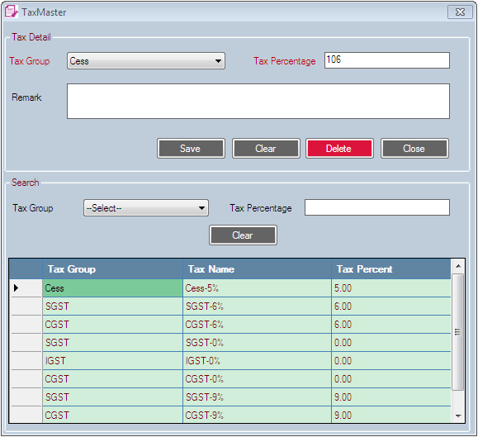Screen dimensions: 478x437
Task: Open the Tax Group dropdown showing Cess
Action: pyautogui.click(x=146, y=60)
